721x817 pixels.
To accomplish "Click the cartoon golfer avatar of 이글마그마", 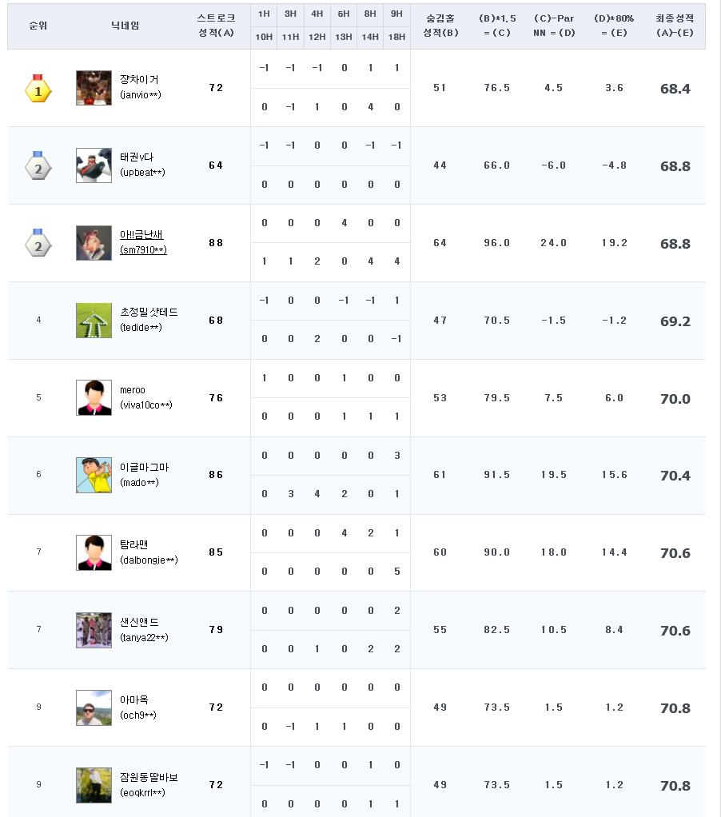I will [x=94, y=475].
